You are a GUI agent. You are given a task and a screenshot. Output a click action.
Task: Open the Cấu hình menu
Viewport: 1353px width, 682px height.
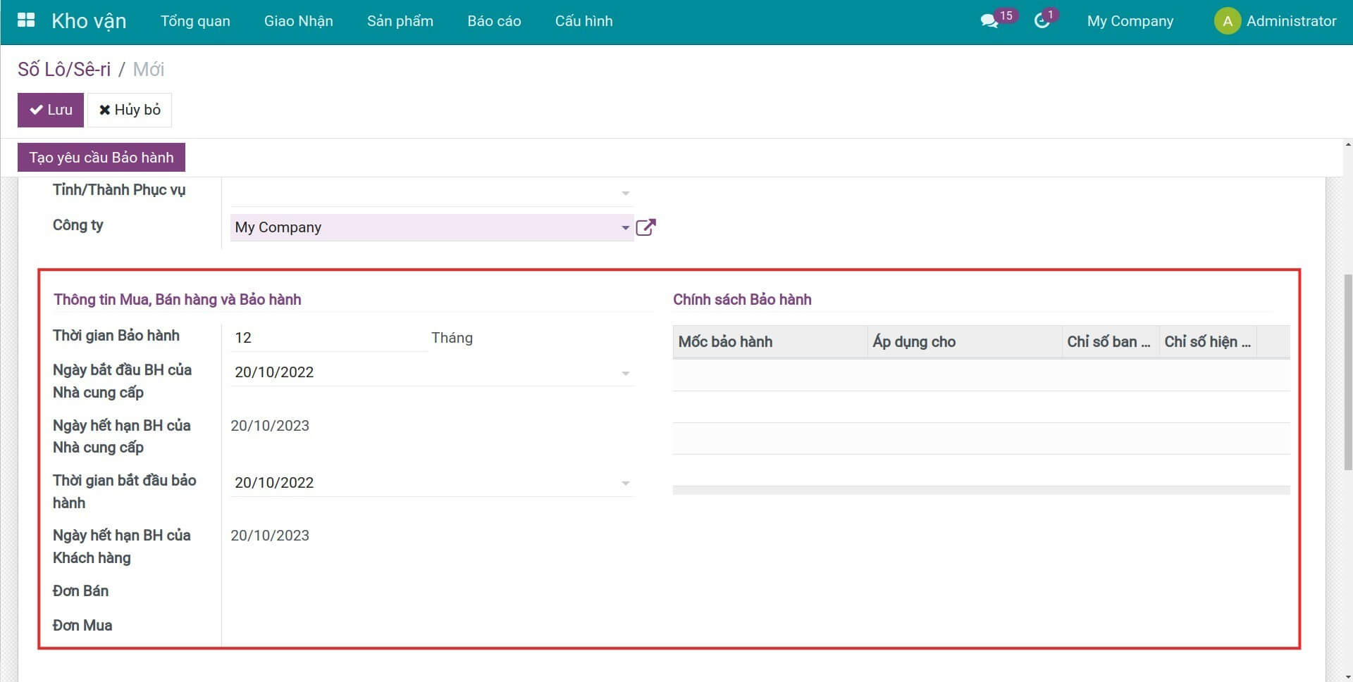click(583, 21)
